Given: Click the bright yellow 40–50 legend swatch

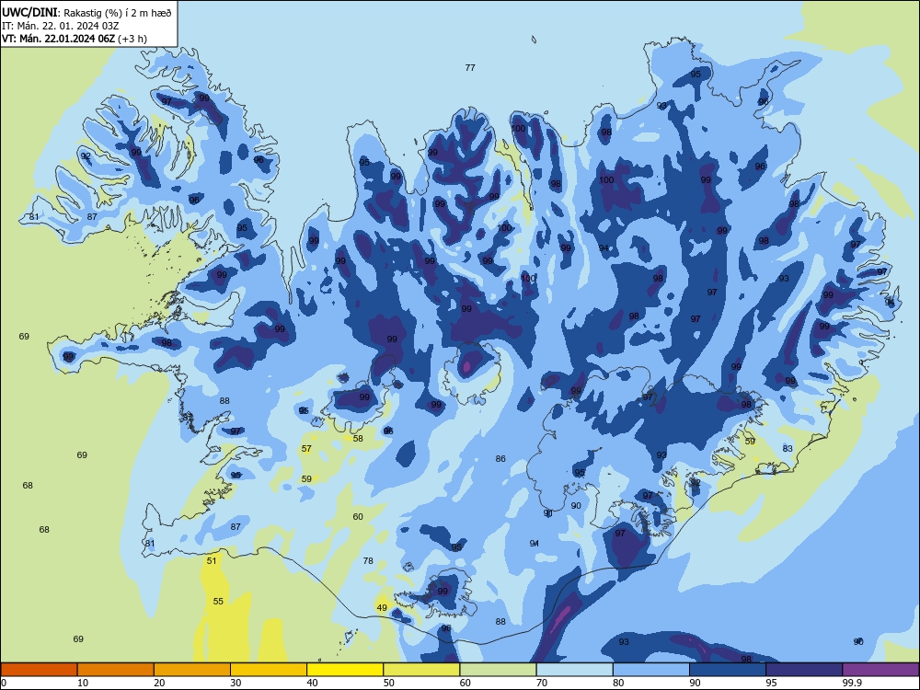Looking at the screenshot, I should point(345,670).
